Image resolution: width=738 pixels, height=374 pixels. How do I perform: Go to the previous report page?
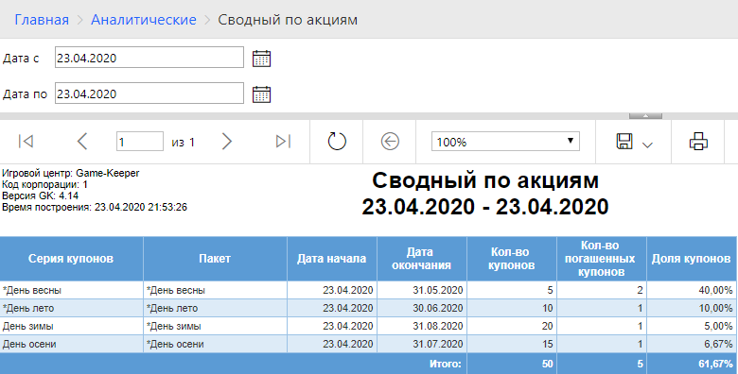pos(82,141)
